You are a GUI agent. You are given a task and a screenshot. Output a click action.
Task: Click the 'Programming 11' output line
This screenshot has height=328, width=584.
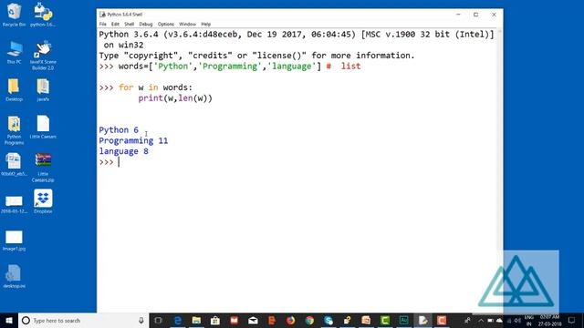133,141
